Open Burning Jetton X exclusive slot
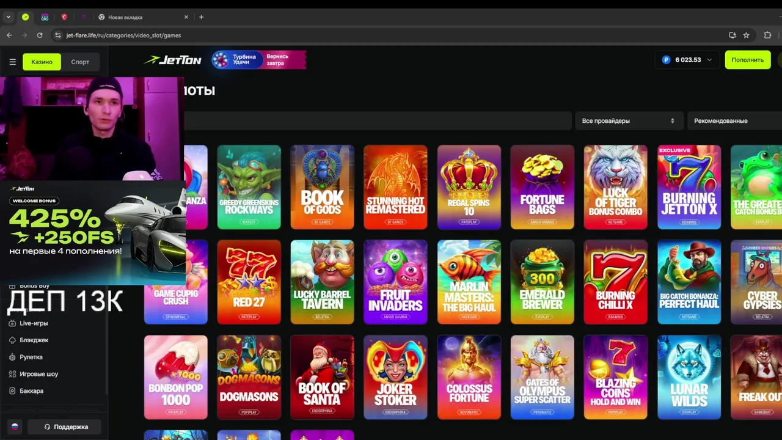This screenshot has width=782, height=440. (x=689, y=187)
